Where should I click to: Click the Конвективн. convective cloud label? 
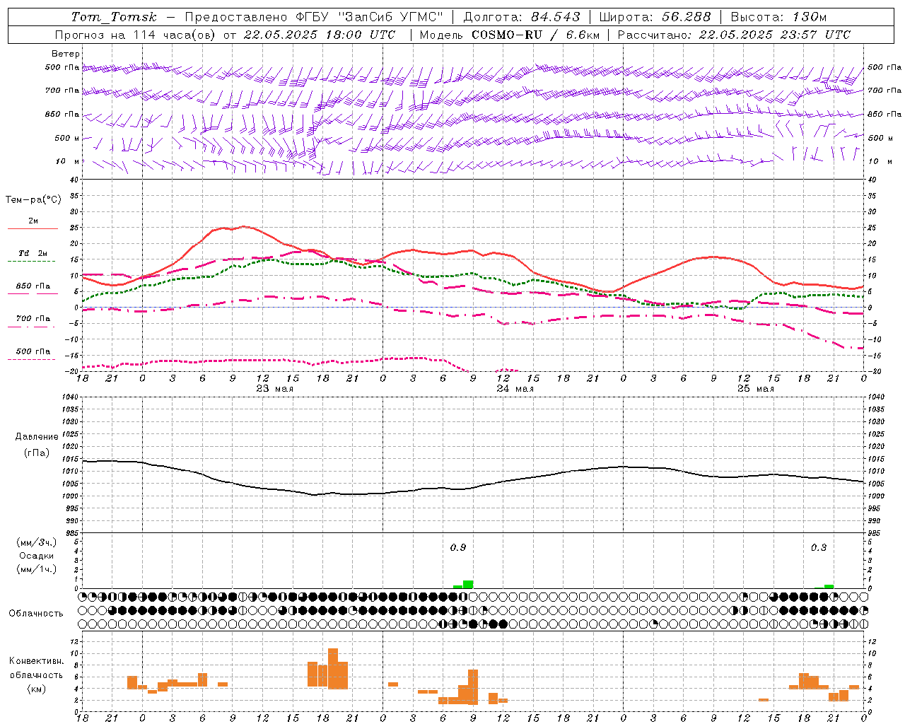tap(37, 661)
